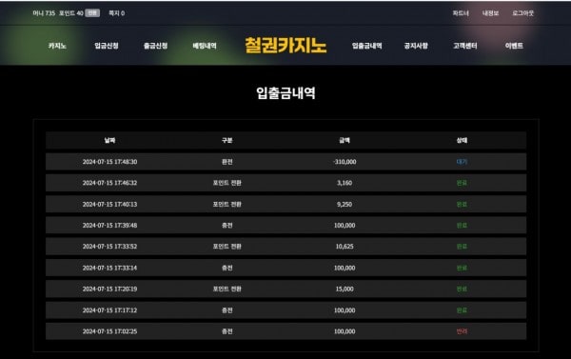Click the 철권카지노 yellow logo
The width and height of the screenshot is (571, 359).
tap(285, 46)
